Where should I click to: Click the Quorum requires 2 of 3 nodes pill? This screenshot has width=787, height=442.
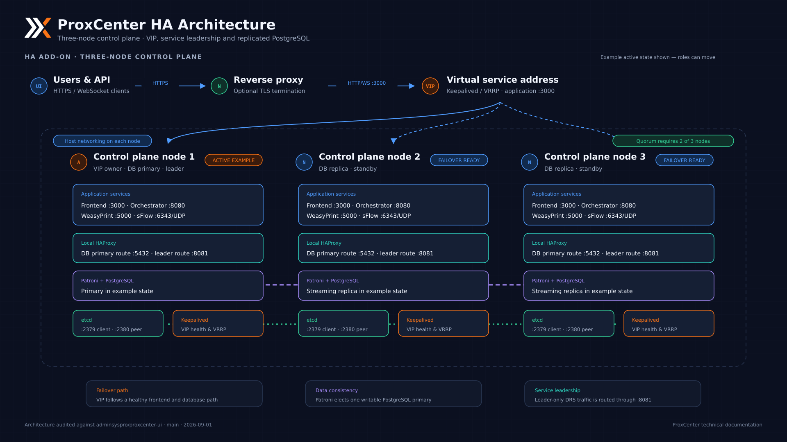pyautogui.click(x=673, y=141)
